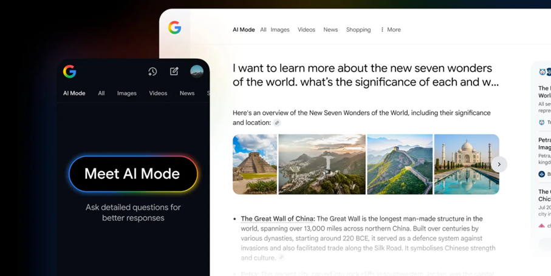The image size is (551, 276).
Task: Click the link chip after 'and location:'
Action: [x=277, y=123]
